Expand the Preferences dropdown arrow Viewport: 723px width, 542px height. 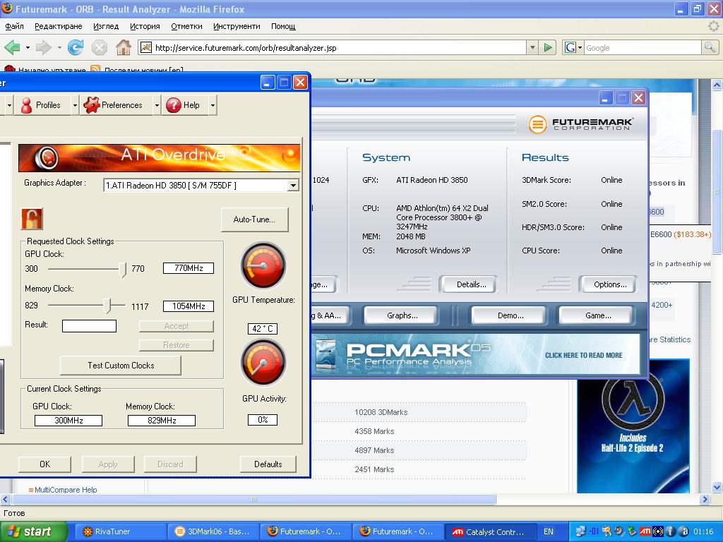coord(157,105)
